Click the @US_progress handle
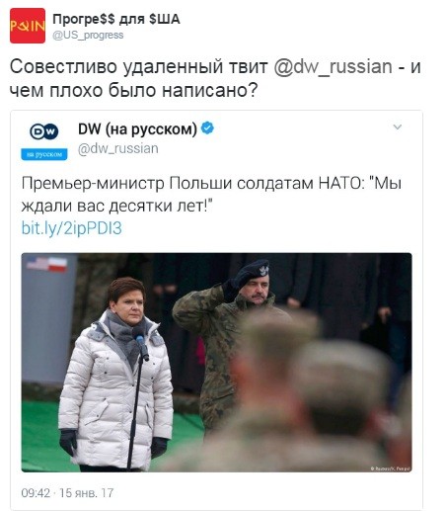This screenshot has height=511, width=446. (88, 35)
